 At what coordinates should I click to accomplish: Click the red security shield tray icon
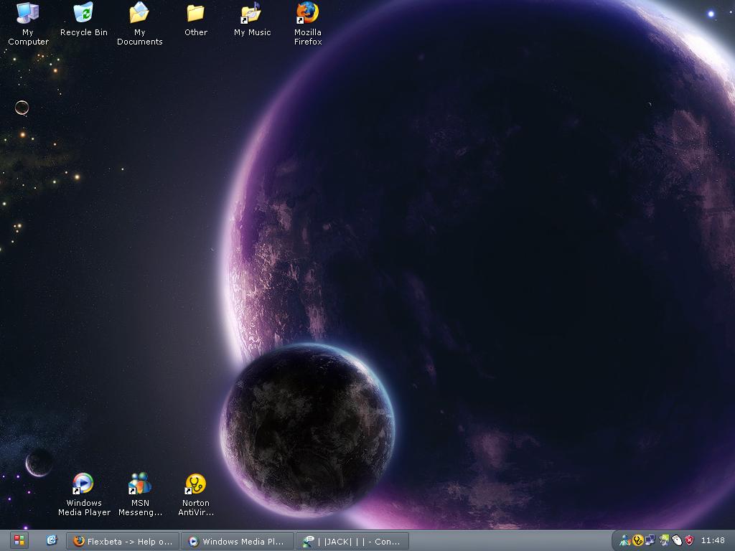tap(689, 540)
